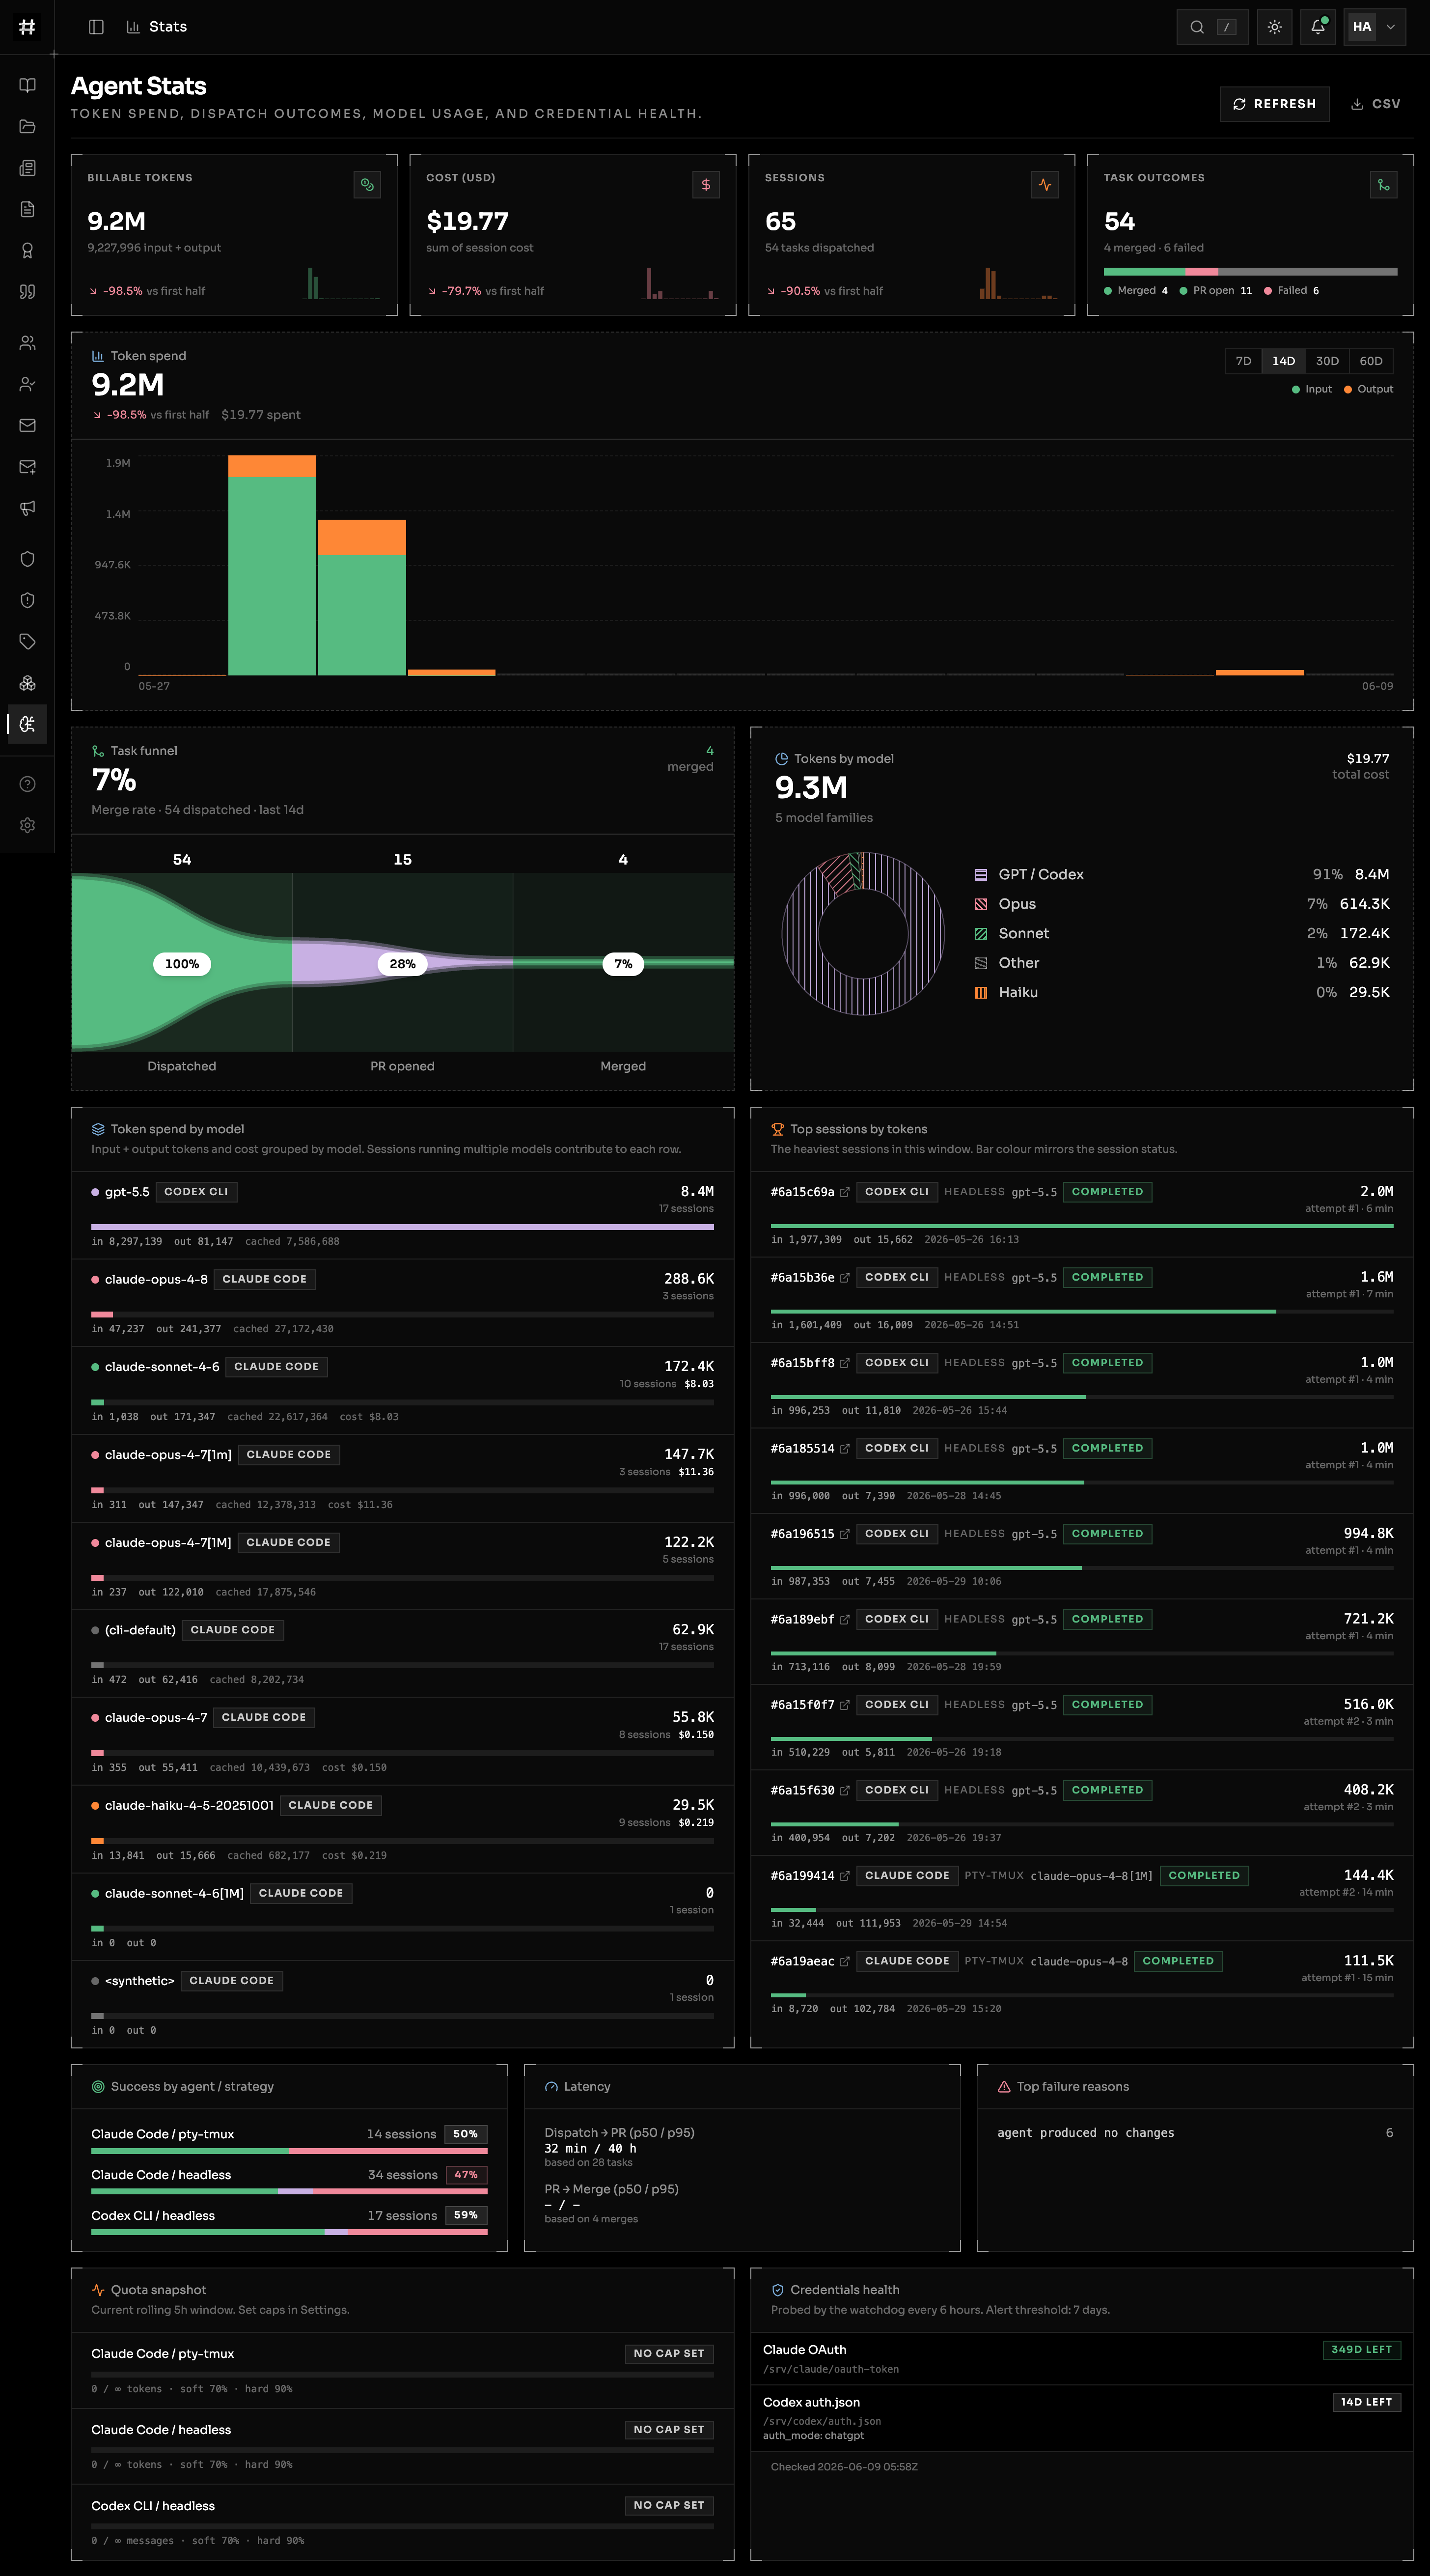Click the Merged legend in Task Outcomes
Image resolution: width=1430 pixels, height=2576 pixels.
click(1136, 291)
